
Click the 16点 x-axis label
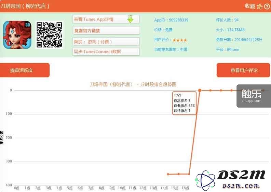[185, 188]
